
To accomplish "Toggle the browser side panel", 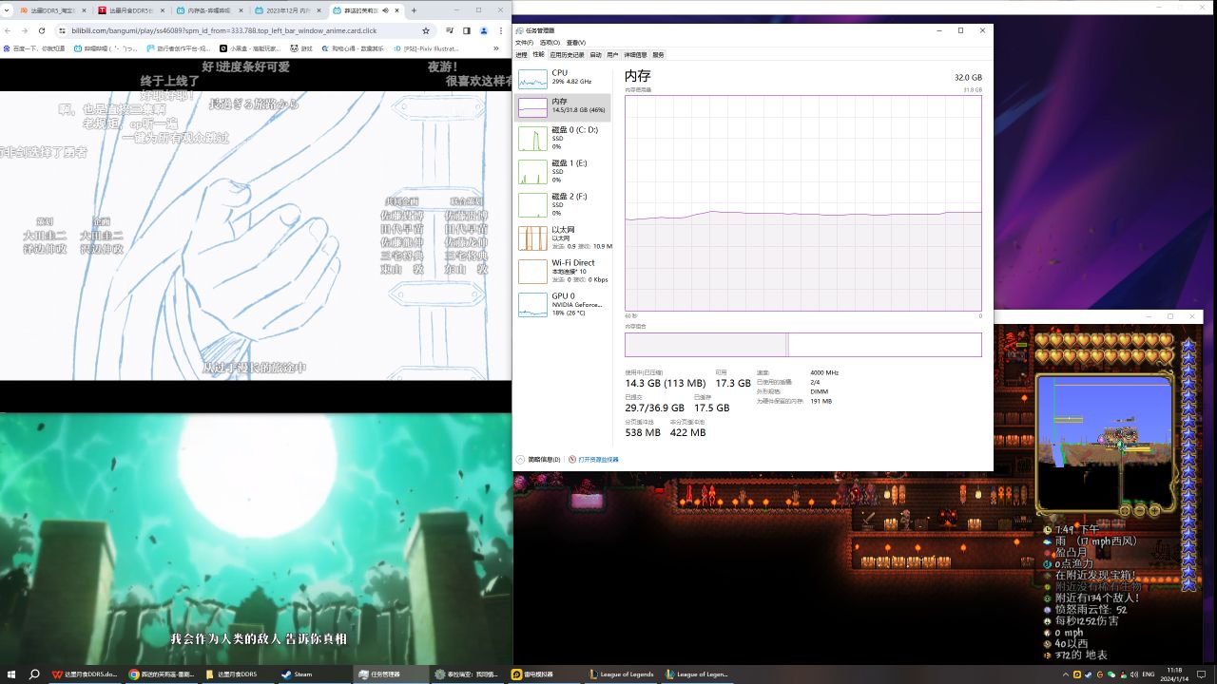I will pyautogui.click(x=467, y=30).
